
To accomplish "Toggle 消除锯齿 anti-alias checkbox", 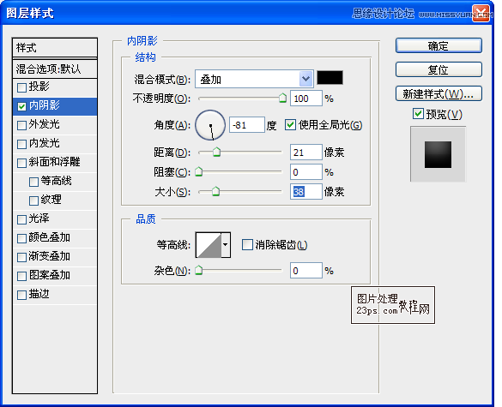I will pos(247,245).
